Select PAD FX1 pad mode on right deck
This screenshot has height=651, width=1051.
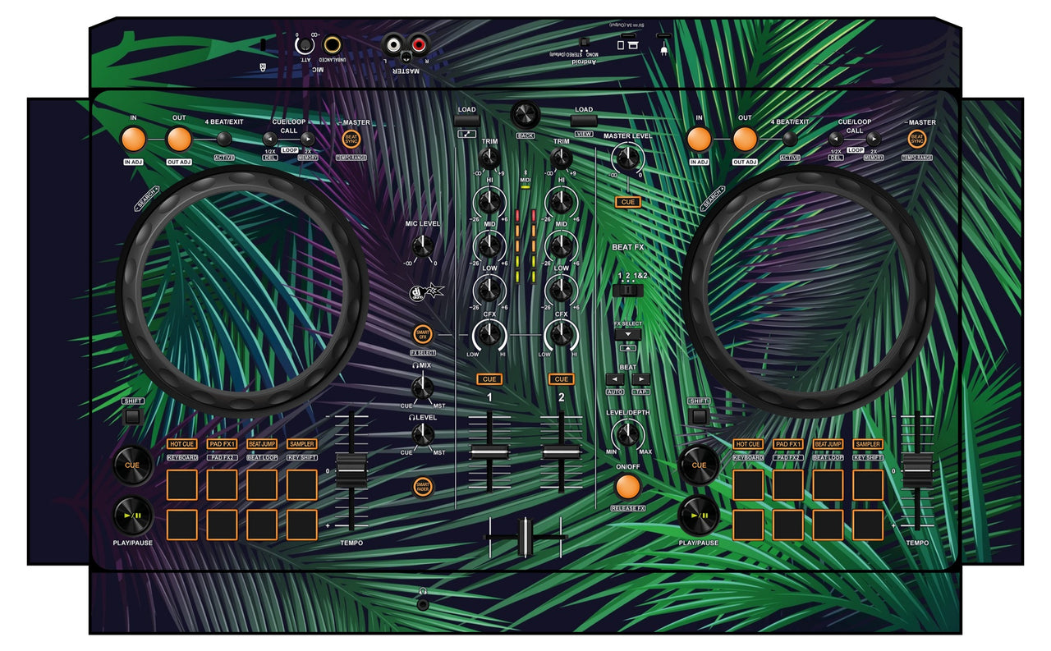pos(788,444)
